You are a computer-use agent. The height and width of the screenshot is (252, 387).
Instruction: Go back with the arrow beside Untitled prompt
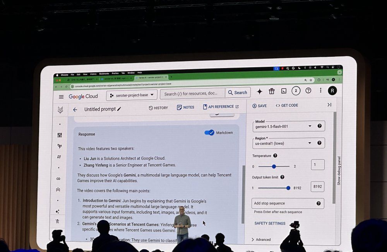pos(75,110)
